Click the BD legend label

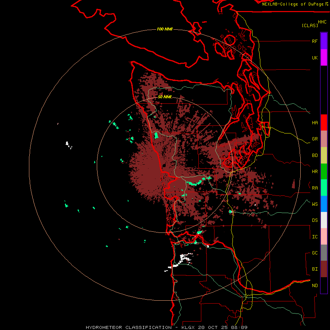coord(315,155)
